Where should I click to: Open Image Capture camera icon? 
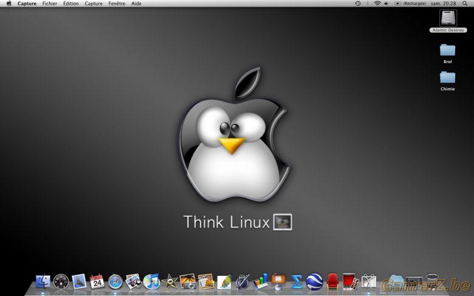(x=188, y=281)
